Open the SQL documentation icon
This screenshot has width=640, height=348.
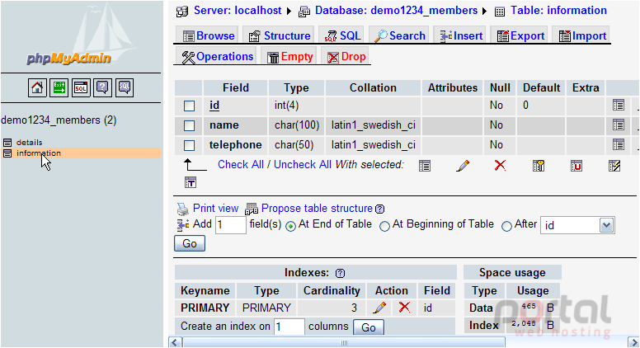[125, 87]
